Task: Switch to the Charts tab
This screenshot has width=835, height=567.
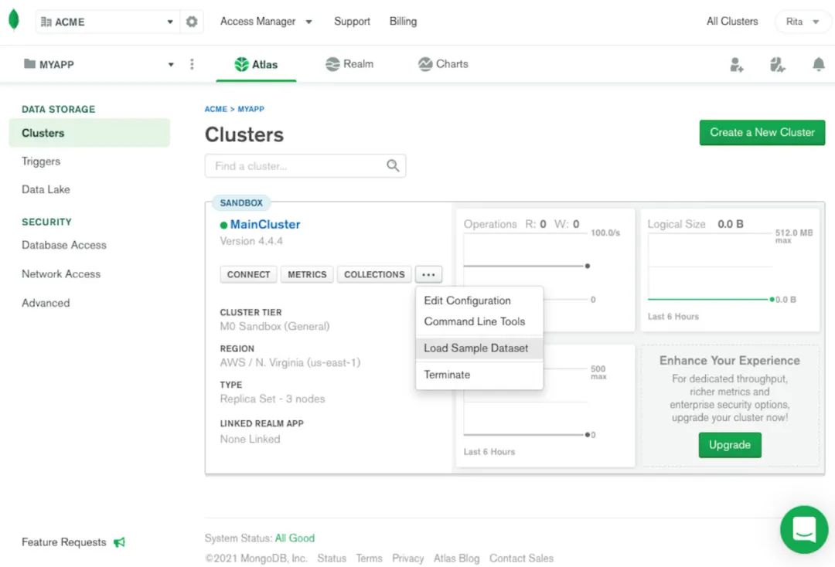Action: pos(443,64)
